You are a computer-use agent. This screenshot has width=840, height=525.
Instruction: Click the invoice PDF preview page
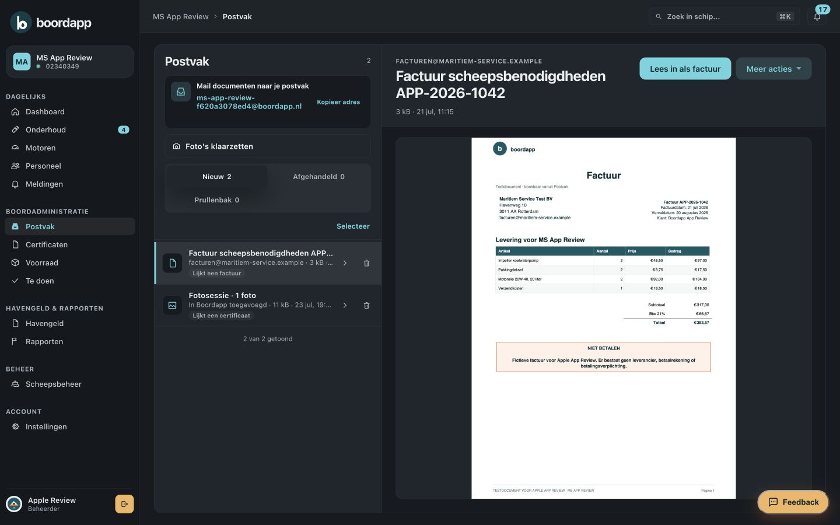[x=604, y=318]
